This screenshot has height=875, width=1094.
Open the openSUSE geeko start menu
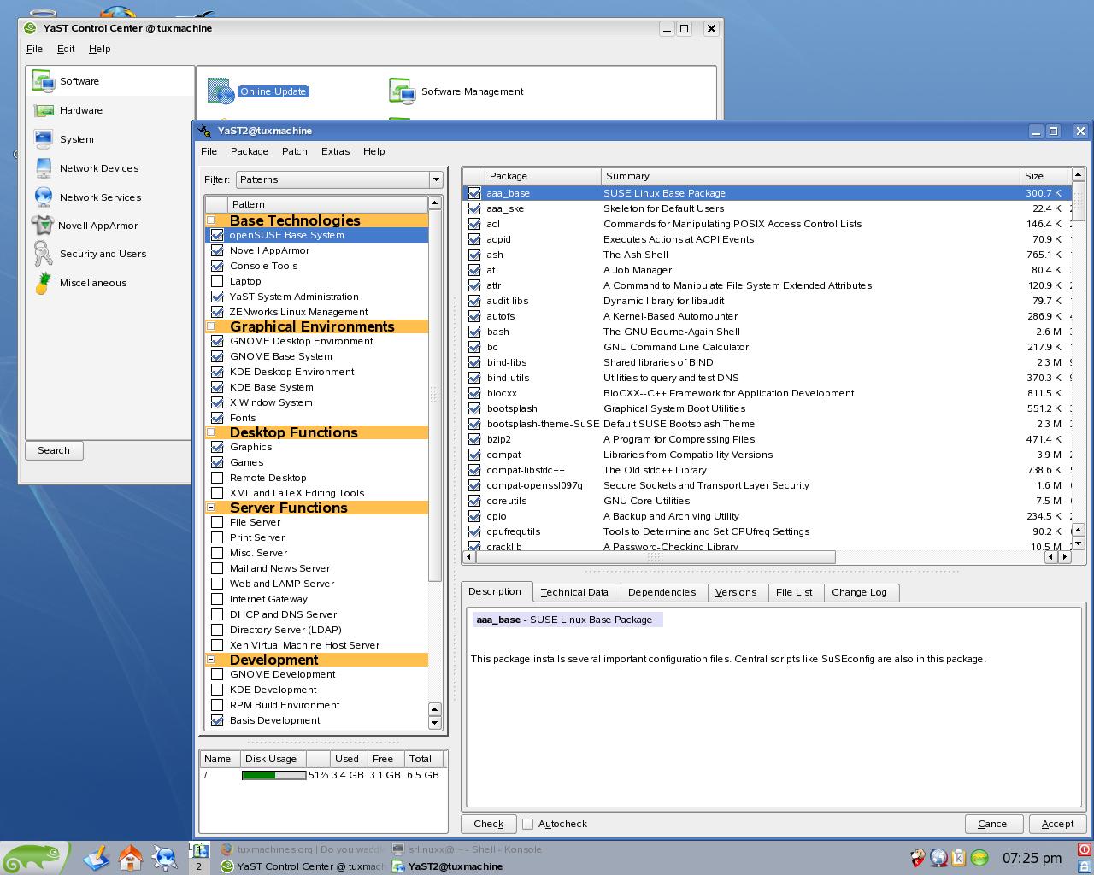click(34, 858)
